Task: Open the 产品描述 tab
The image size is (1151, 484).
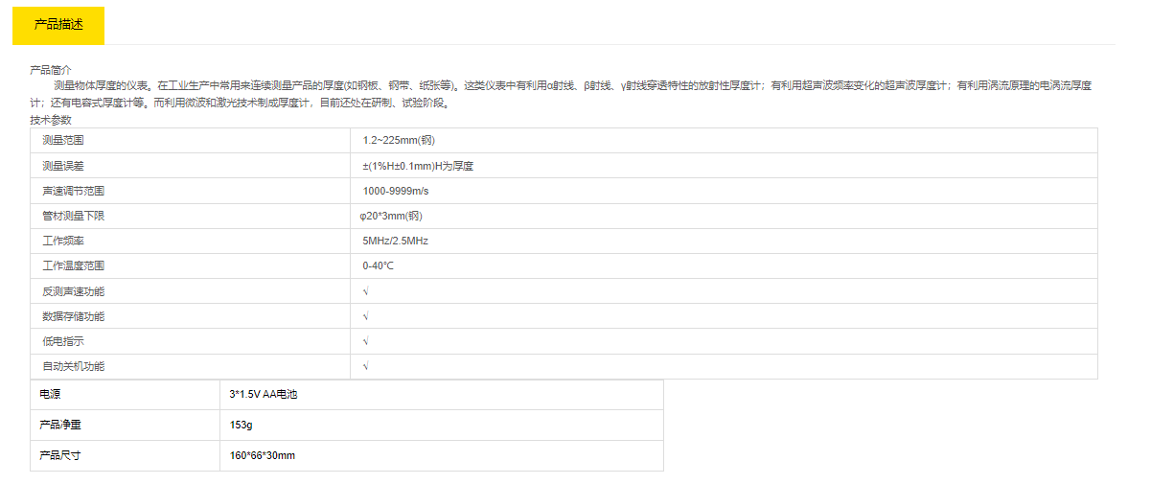Action: [x=58, y=25]
